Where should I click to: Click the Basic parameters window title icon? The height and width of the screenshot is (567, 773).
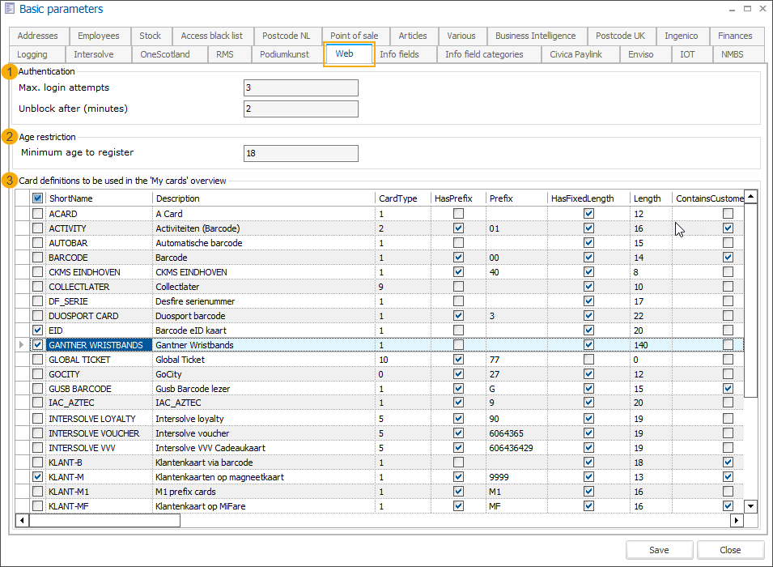pos(10,10)
